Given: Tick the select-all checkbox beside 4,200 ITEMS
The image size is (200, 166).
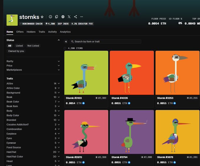Looking at the screenshot, I should click(x=65, y=48).
